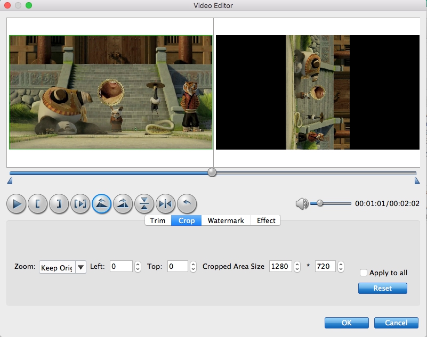Click the Cancel button
This screenshot has height=337, width=427.
tap(396, 323)
